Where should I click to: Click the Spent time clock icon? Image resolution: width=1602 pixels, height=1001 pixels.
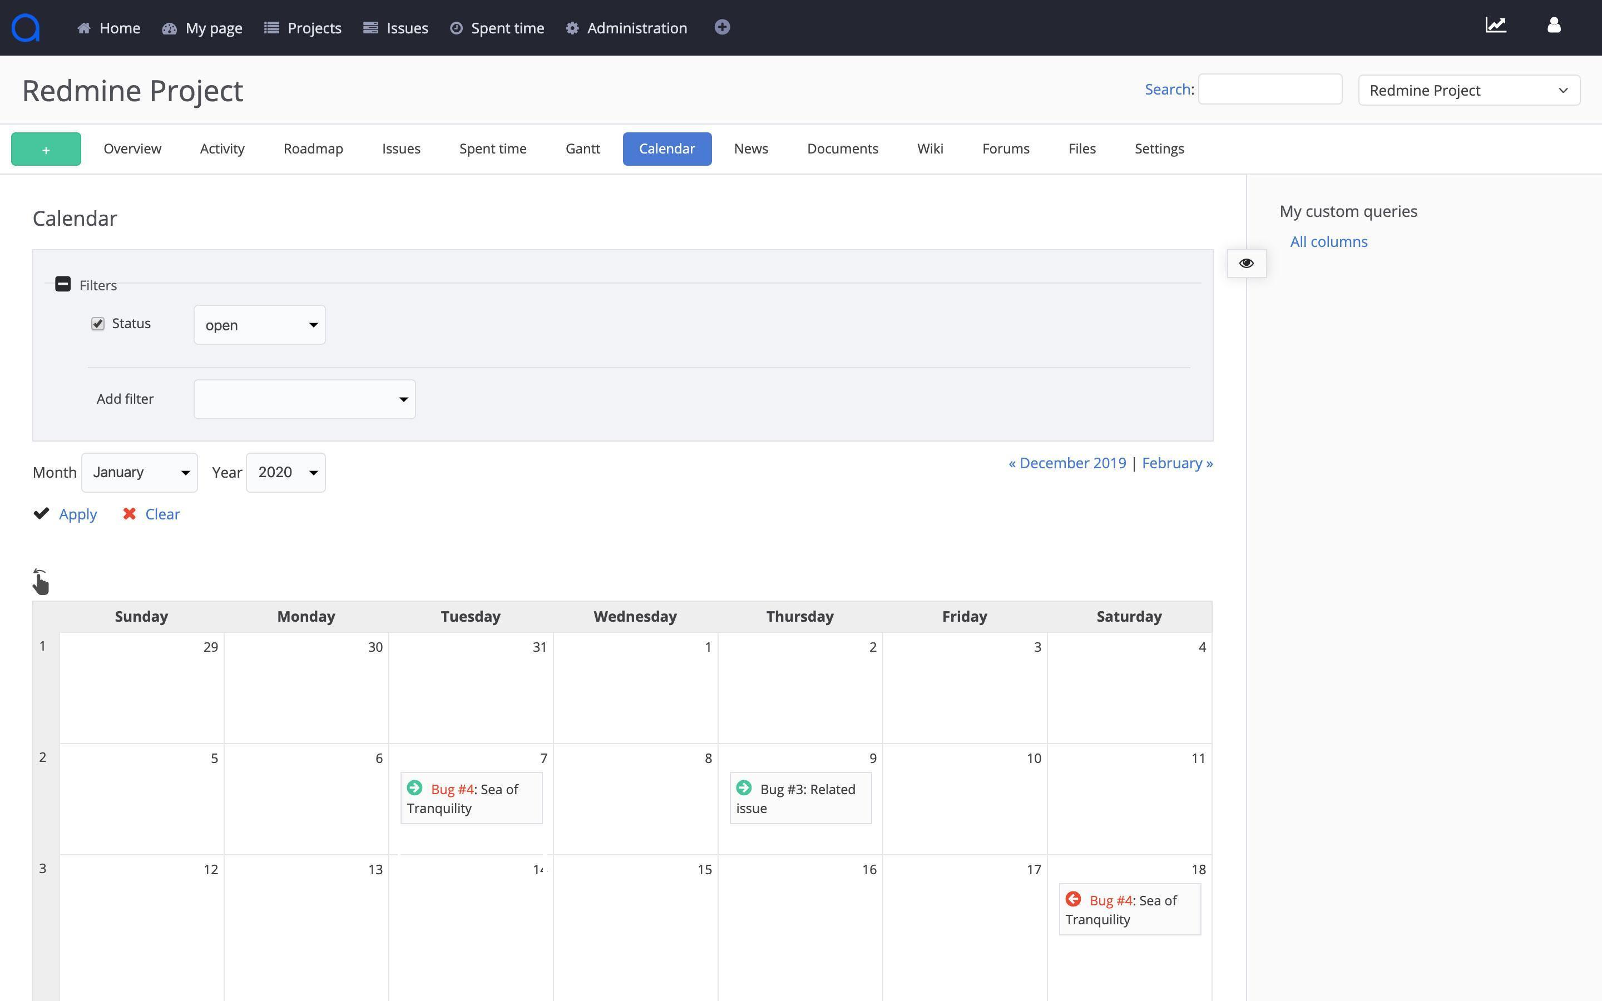[x=456, y=28]
